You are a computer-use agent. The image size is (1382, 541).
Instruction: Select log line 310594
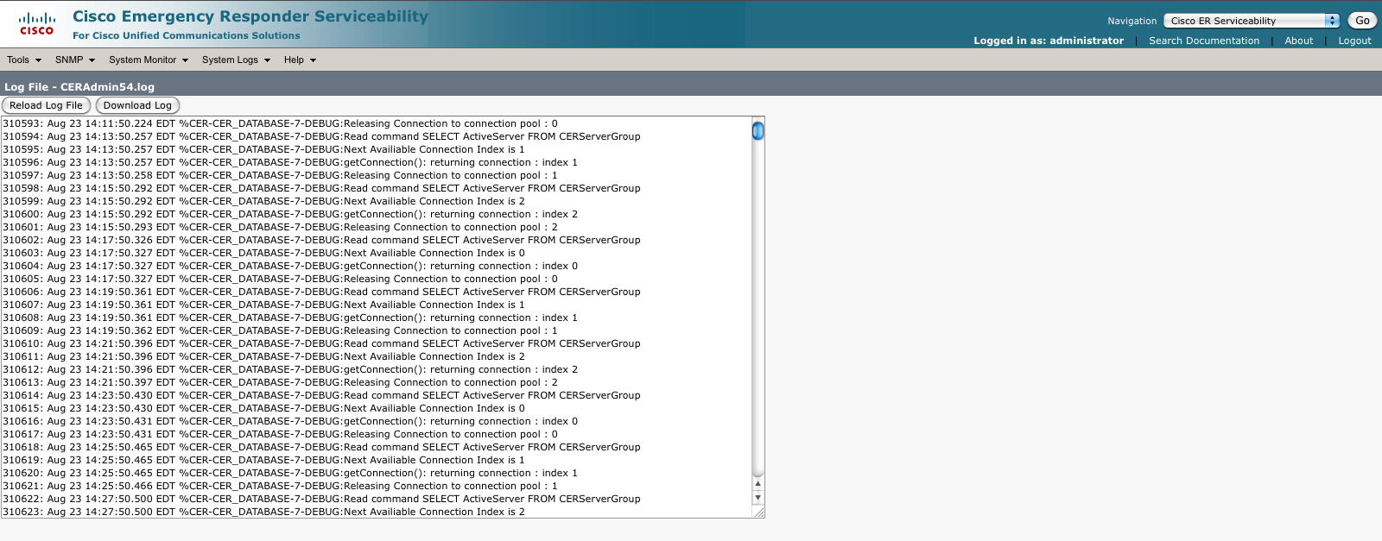pos(321,136)
